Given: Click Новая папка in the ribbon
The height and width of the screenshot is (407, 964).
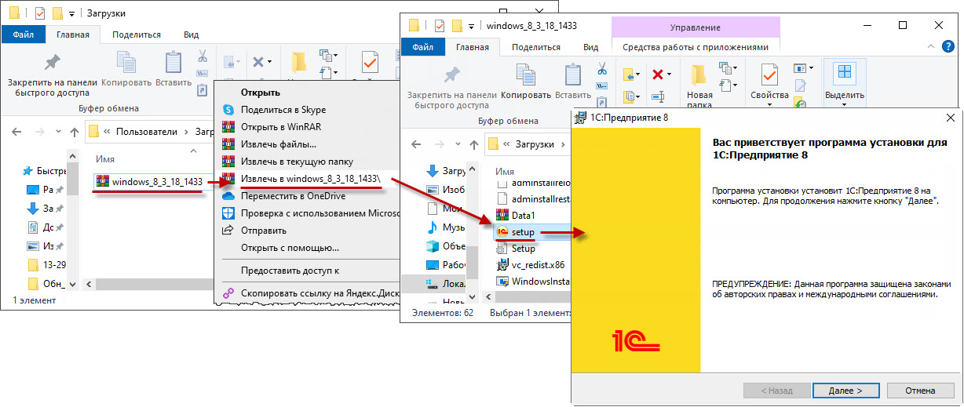Looking at the screenshot, I should pos(699,86).
